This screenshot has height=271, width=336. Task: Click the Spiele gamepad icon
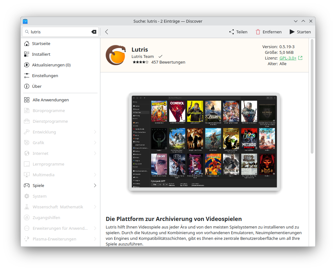pos(27,185)
